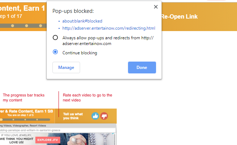Select the Continue blocking radio button
The height and width of the screenshot is (145, 237).
(x=55, y=52)
